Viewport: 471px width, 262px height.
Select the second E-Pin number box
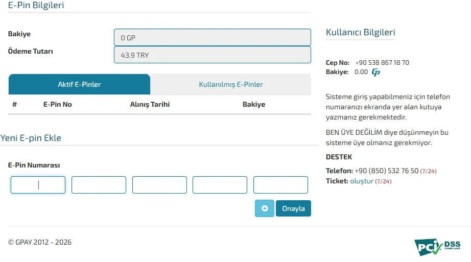click(99, 185)
